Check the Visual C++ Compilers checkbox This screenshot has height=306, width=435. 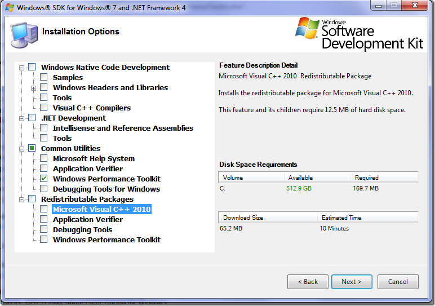click(x=44, y=108)
